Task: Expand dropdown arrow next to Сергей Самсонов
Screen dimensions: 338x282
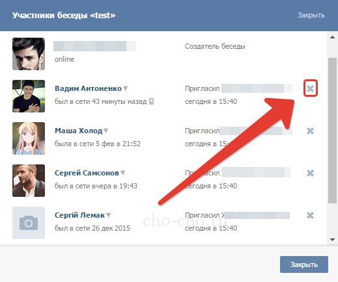Action: (122, 173)
